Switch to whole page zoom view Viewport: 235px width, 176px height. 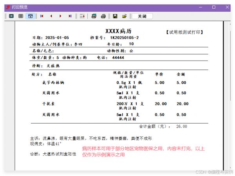point(11,16)
